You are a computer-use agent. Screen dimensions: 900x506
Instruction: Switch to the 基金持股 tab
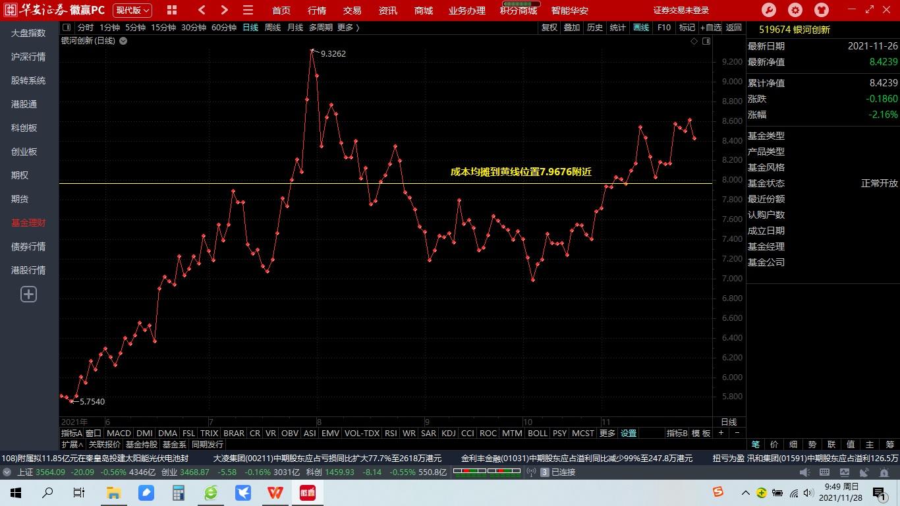(x=142, y=444)
